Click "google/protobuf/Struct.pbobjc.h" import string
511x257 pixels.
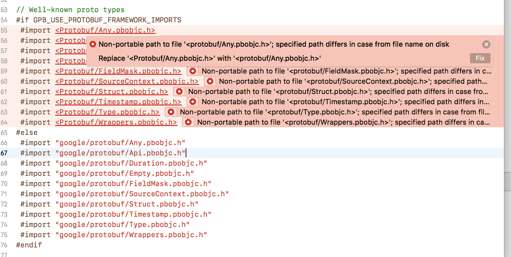127,204
